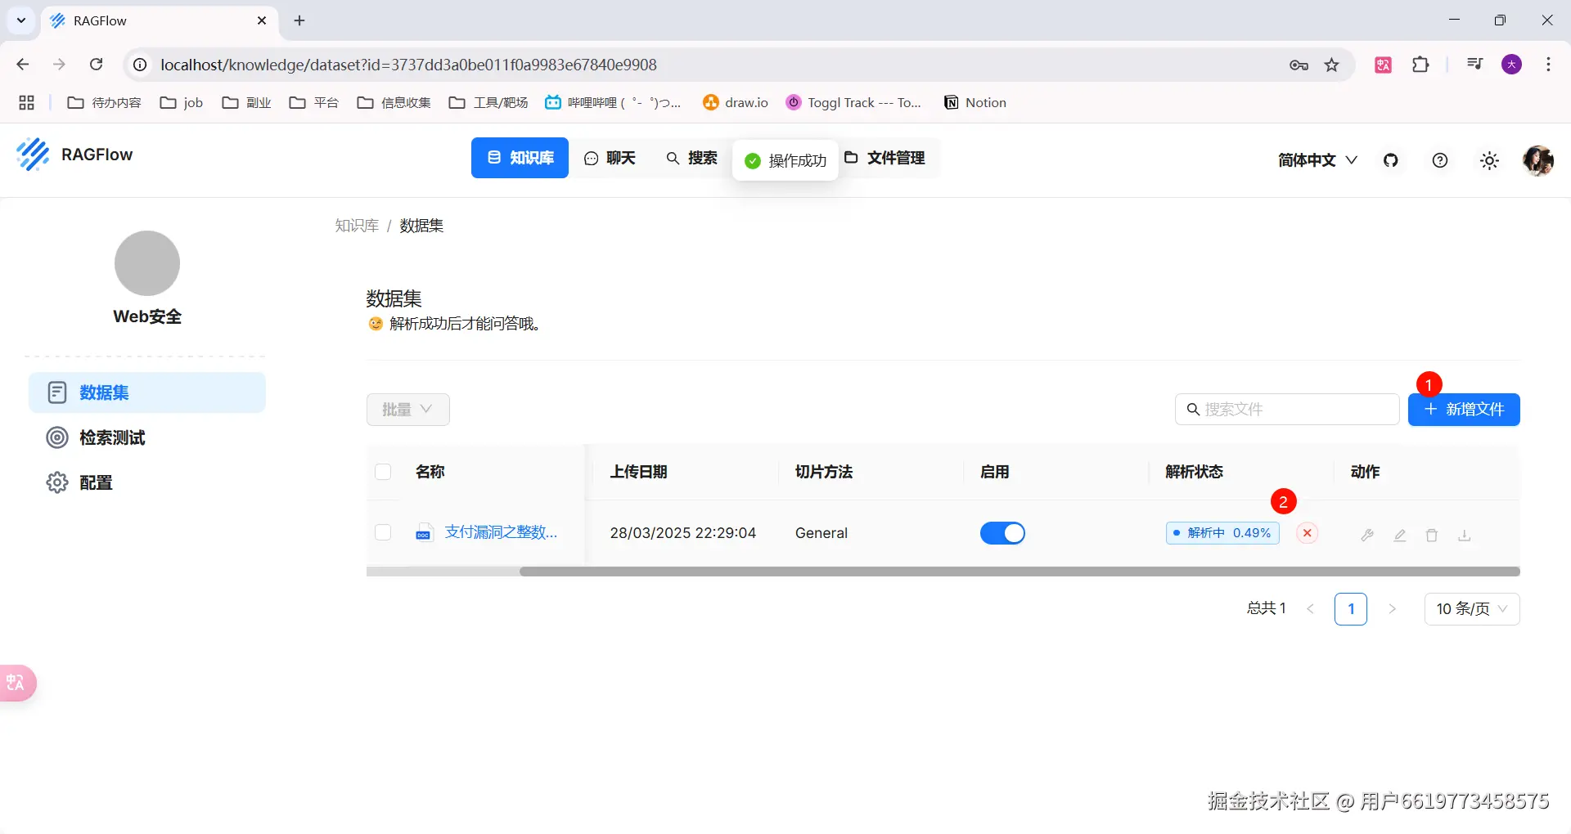
Task: Rename the file using the pencil icon
Action: coord(1400,535)
